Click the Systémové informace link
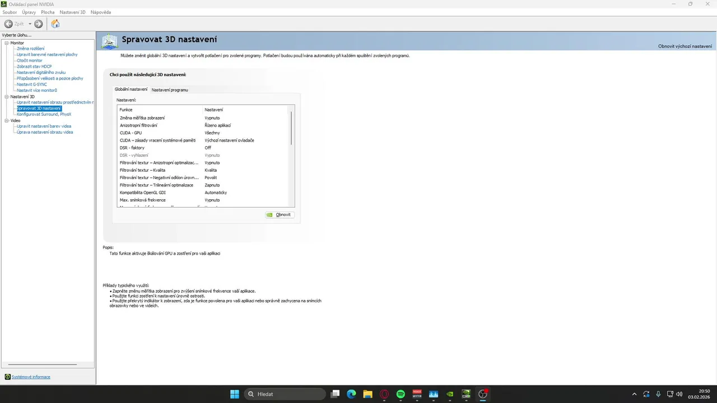 (31, 377)
